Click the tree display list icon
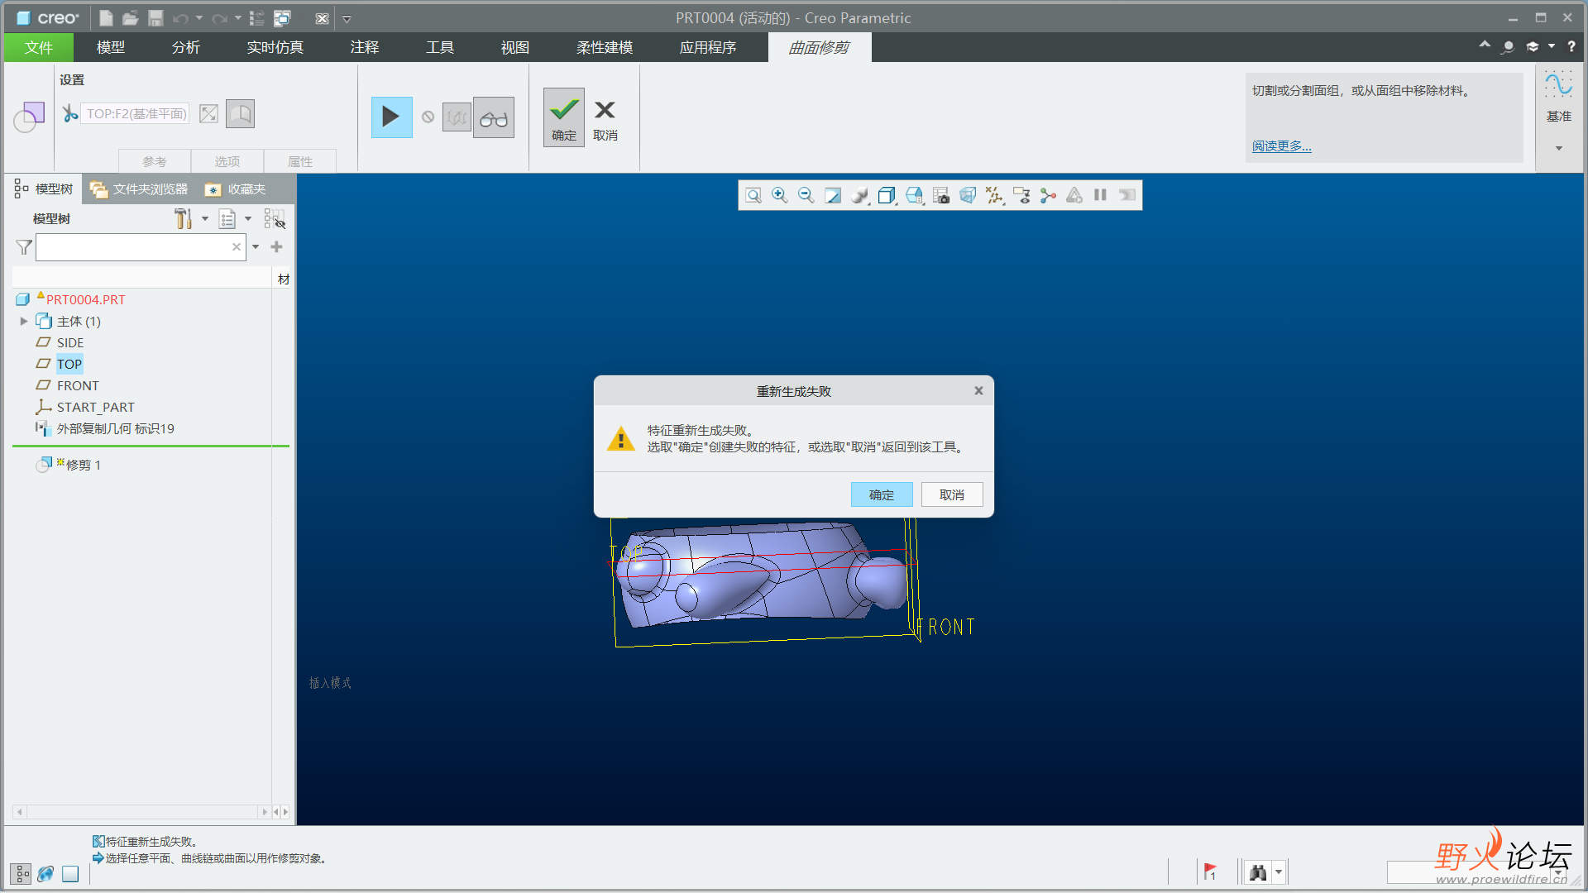The image size is (1588, 893). 227,218
